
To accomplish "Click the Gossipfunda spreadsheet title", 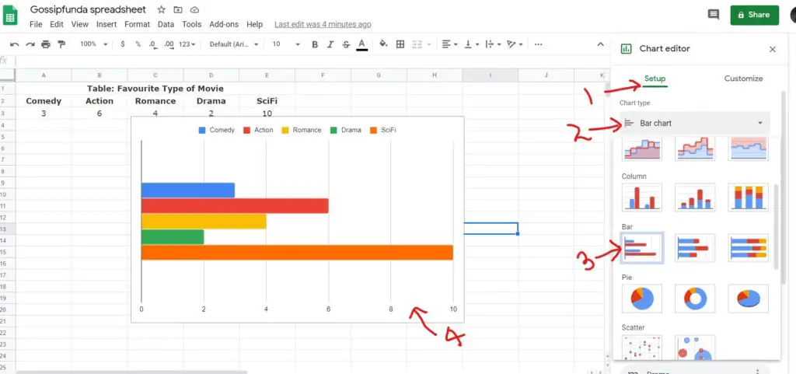I will pyautogui.click(x=88, y=9).
